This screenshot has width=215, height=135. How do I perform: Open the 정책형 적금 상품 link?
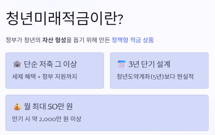tap(133, 40)
